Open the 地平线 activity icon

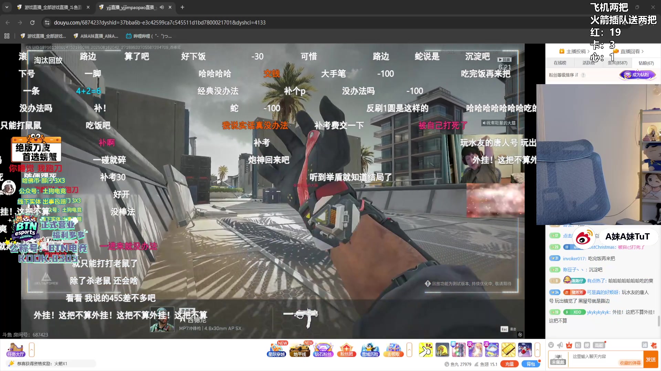[300, 350]
